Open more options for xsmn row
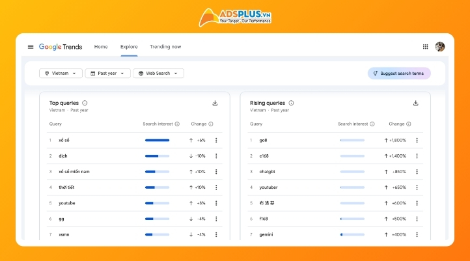Image resolution: width=470 pixels, height=261 pixels. tap(216, 234)
